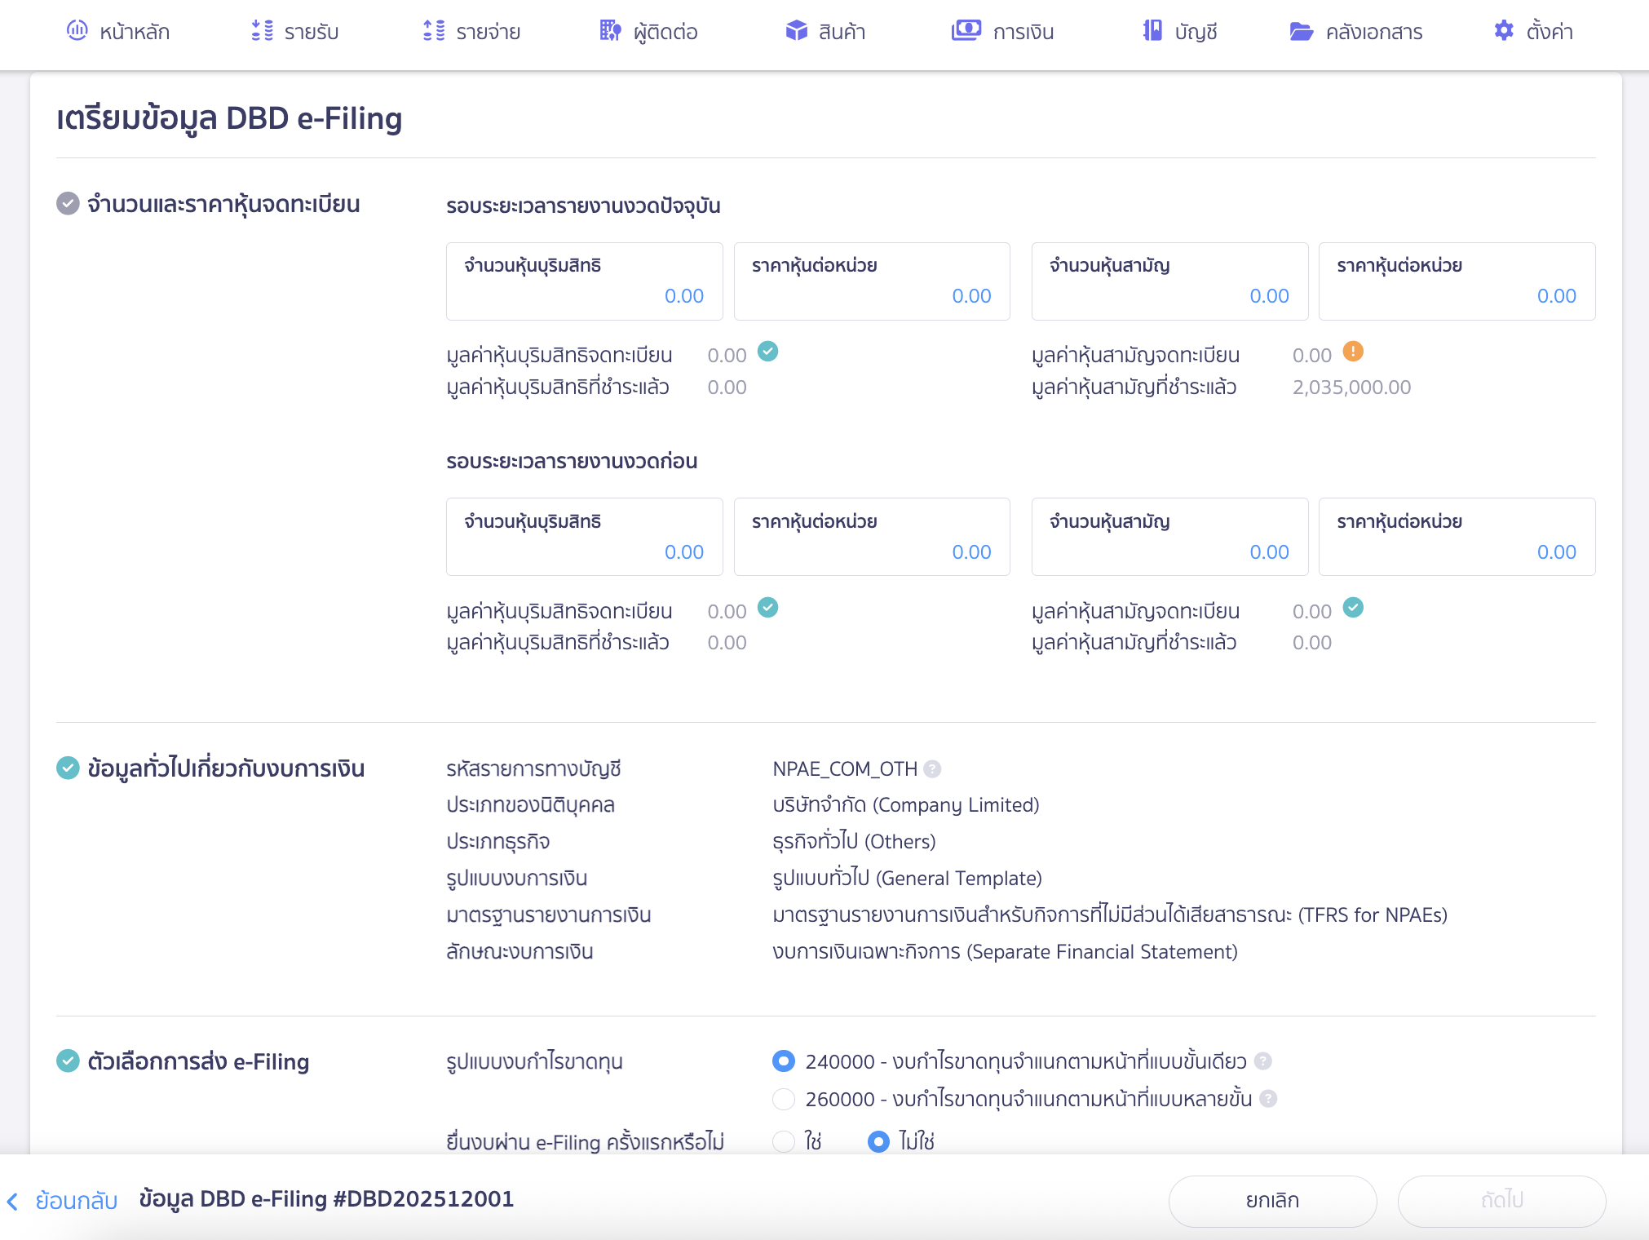Select the 240000 single-step income statement format
The height and width of the screenshot is (1240, 1649).
(x=783, y=1061)
